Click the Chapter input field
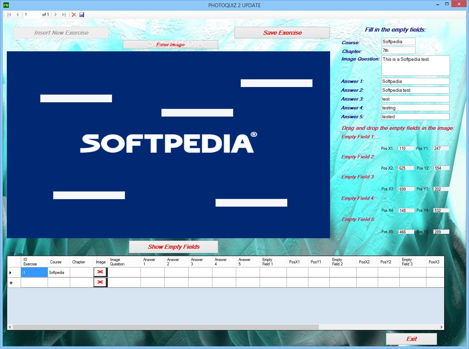 399,50
